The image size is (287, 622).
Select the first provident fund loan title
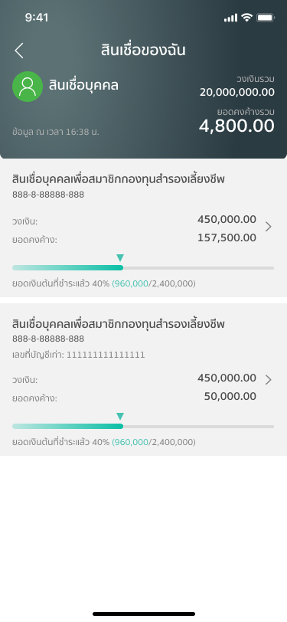[119, 179]
